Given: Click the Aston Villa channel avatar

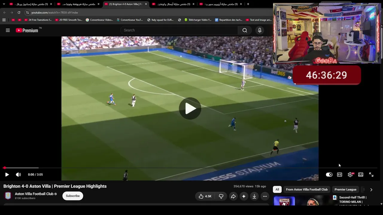Looking at the screenshot, I should [8, 196].
